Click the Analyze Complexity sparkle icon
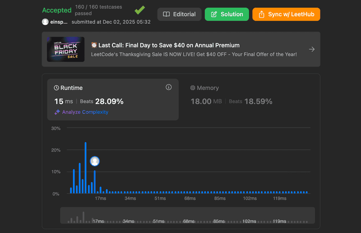This screenshot has width=361, height=233. tap(57, 112)
